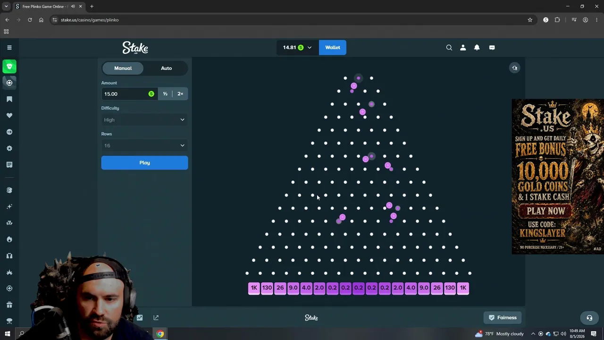604x340 pixels.
Task: Mute the tab using its speaker icon
Action: pos(73,7)
